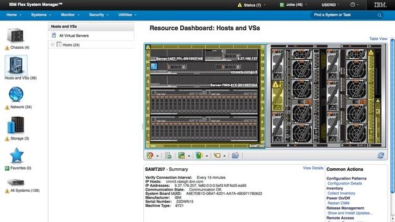Switch to Table View
This screenshot has width=395, height=222.
(378, 39)
